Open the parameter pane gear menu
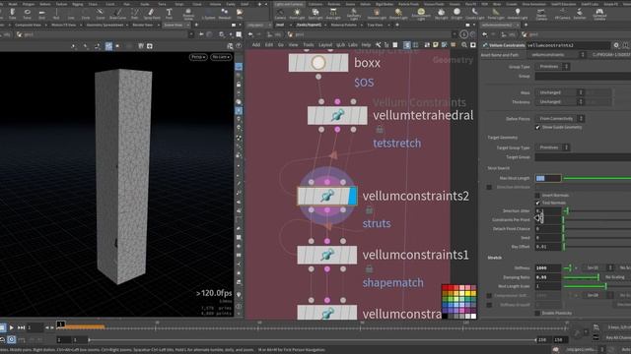 tap(616, 45)
